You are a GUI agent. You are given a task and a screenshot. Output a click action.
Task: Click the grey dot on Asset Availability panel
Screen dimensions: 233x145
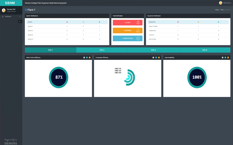point(223,58)
